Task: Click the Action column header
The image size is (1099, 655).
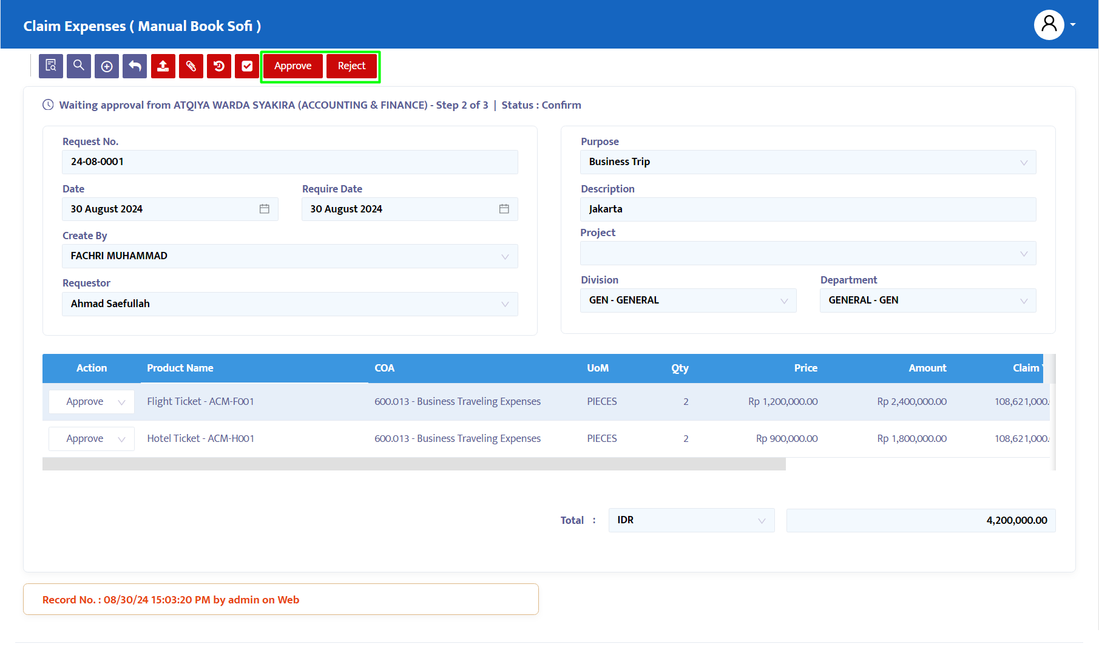Action: (92, 368)
